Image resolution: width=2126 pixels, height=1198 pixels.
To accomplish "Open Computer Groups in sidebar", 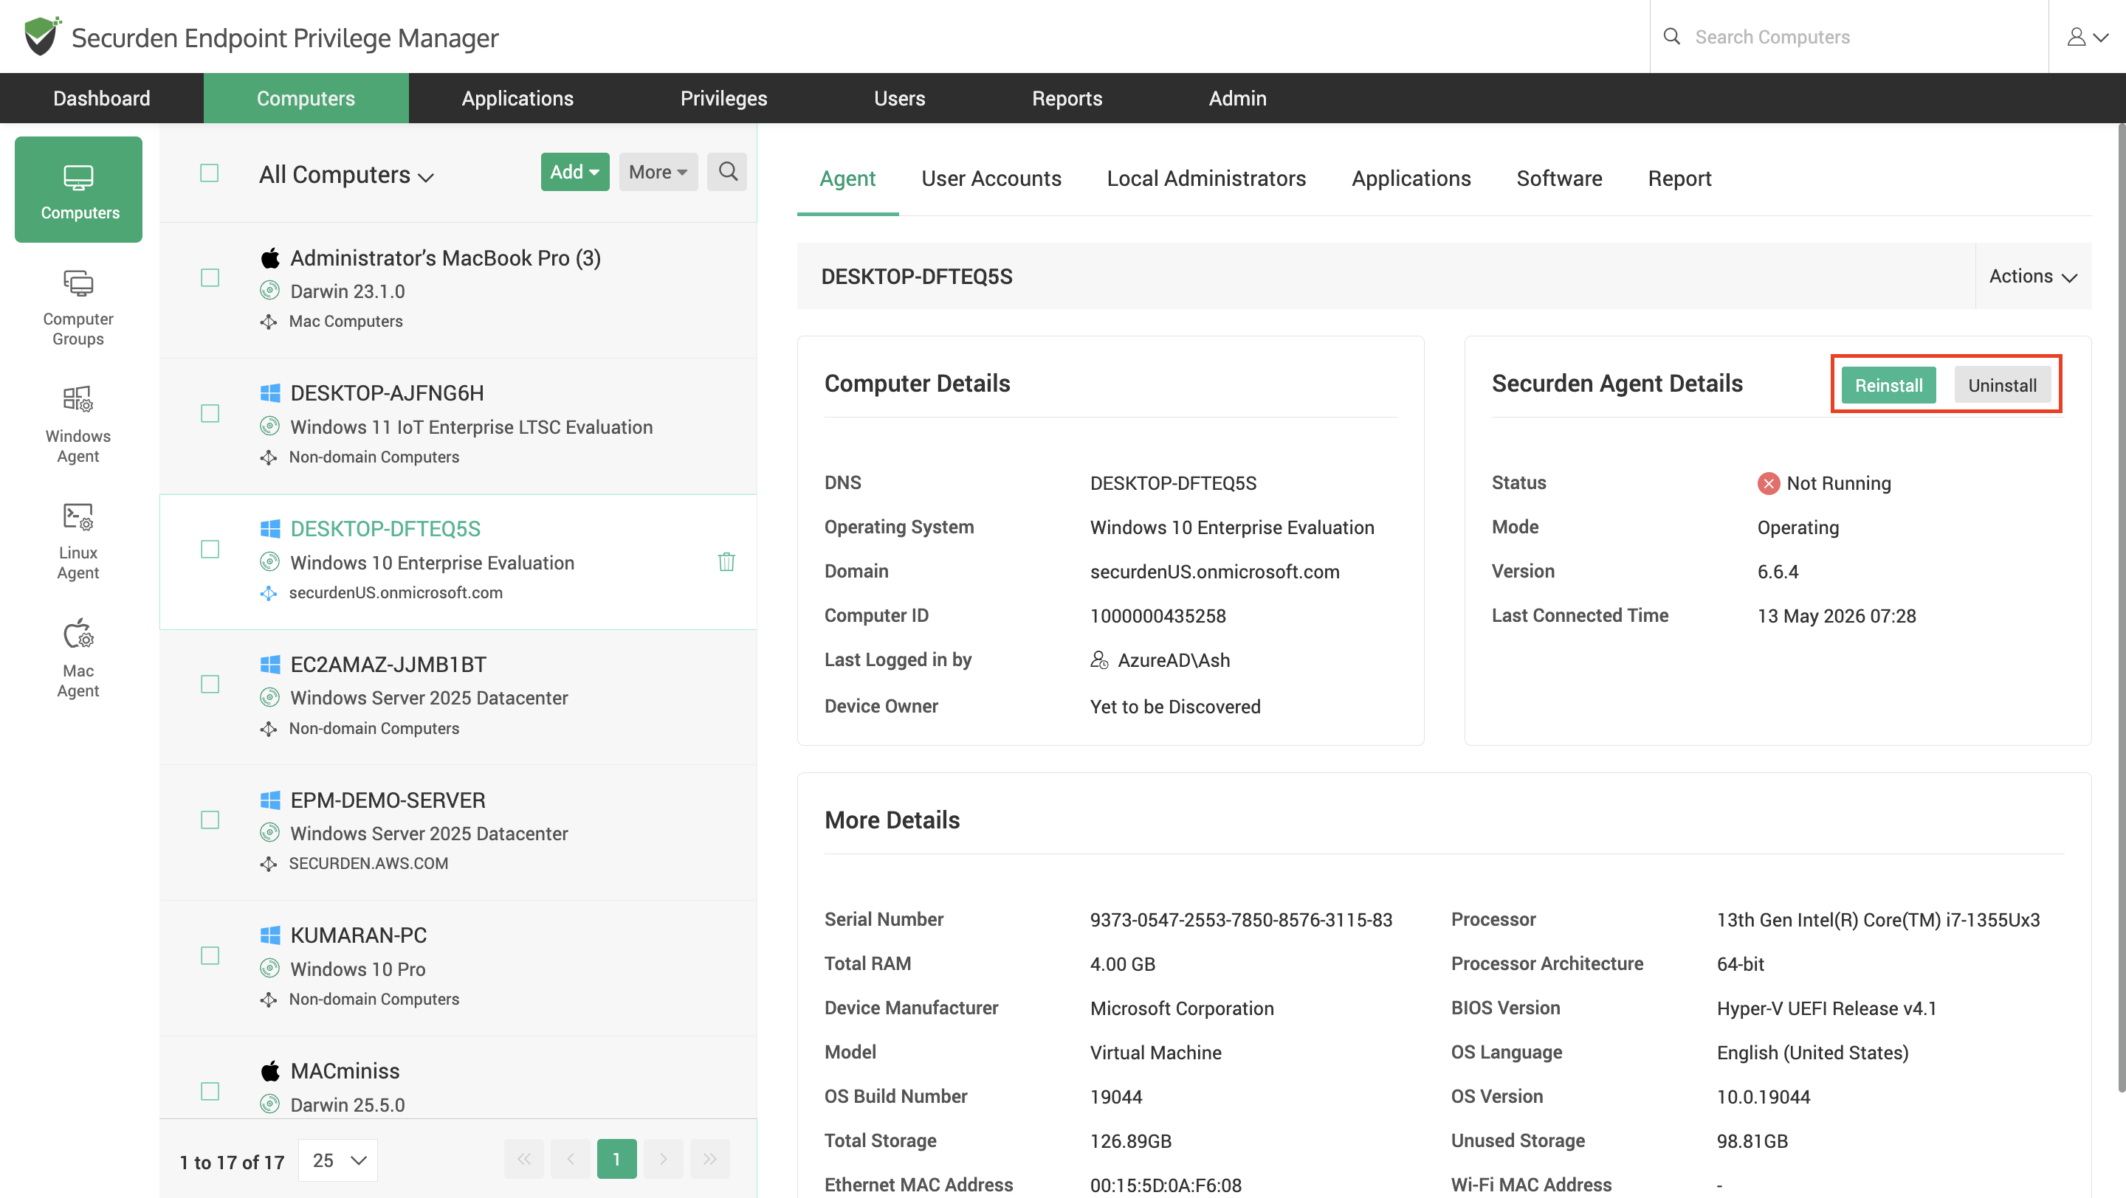I will [78, 308].
